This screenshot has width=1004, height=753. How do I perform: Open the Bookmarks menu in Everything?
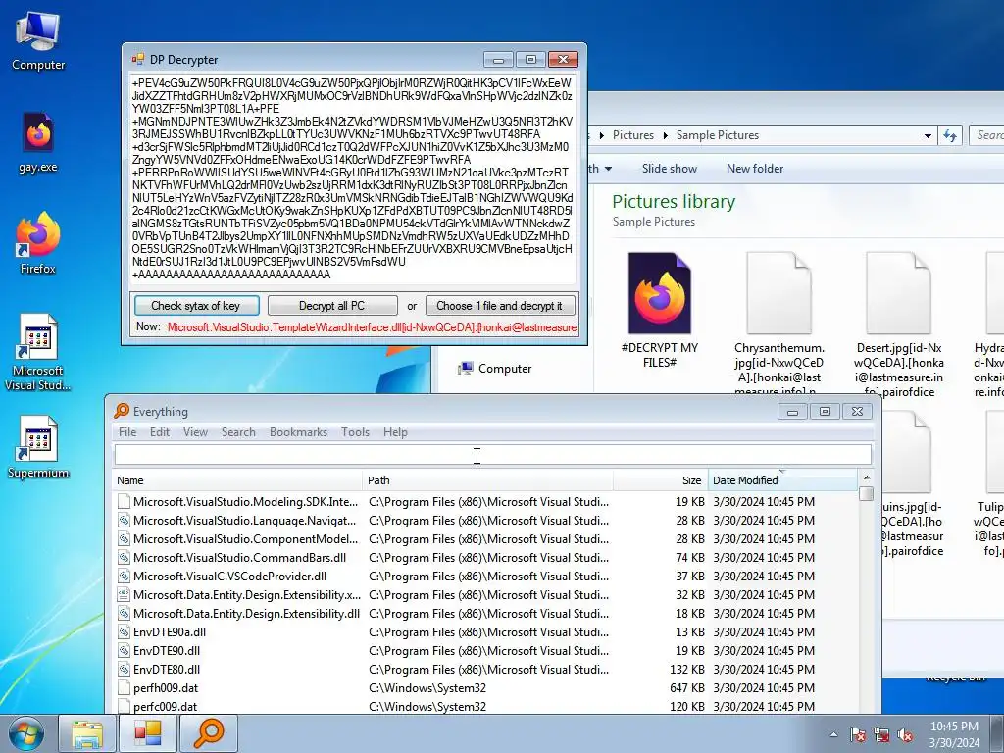click(298, 432)
